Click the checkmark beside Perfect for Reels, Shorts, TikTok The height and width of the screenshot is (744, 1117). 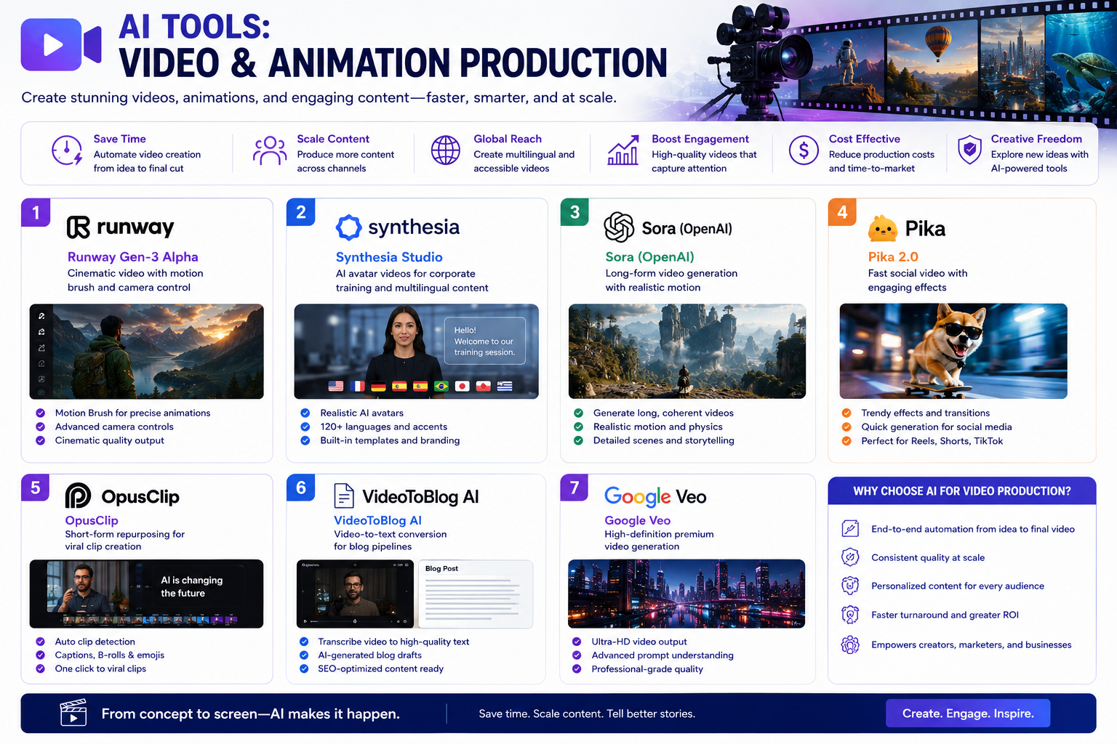coord(846,441)
